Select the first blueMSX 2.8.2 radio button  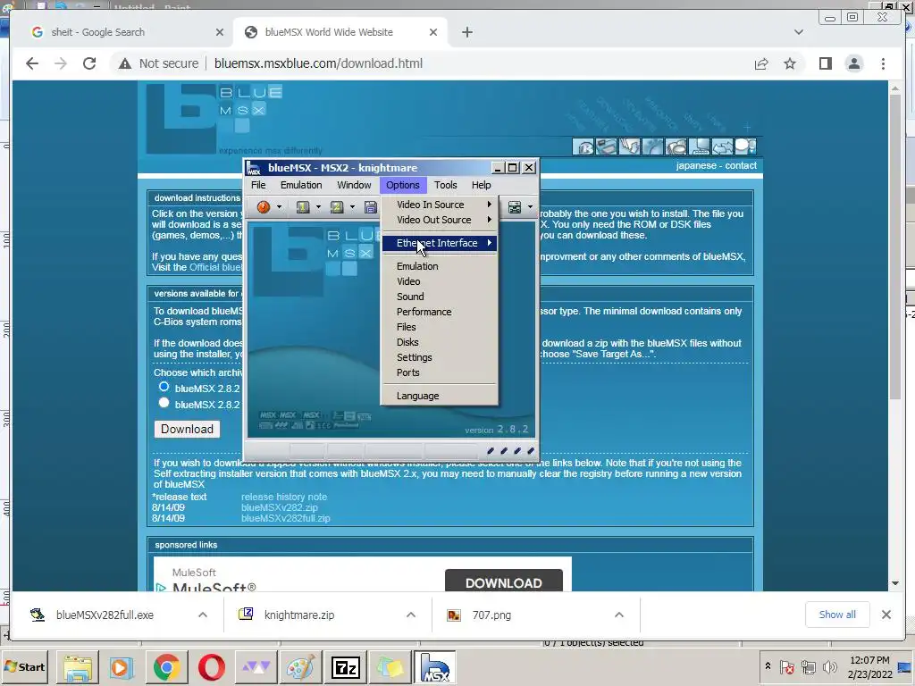164,387
